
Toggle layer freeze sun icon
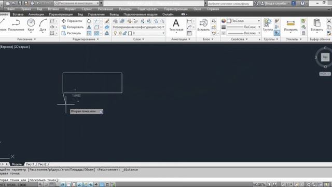click(120, 33)
